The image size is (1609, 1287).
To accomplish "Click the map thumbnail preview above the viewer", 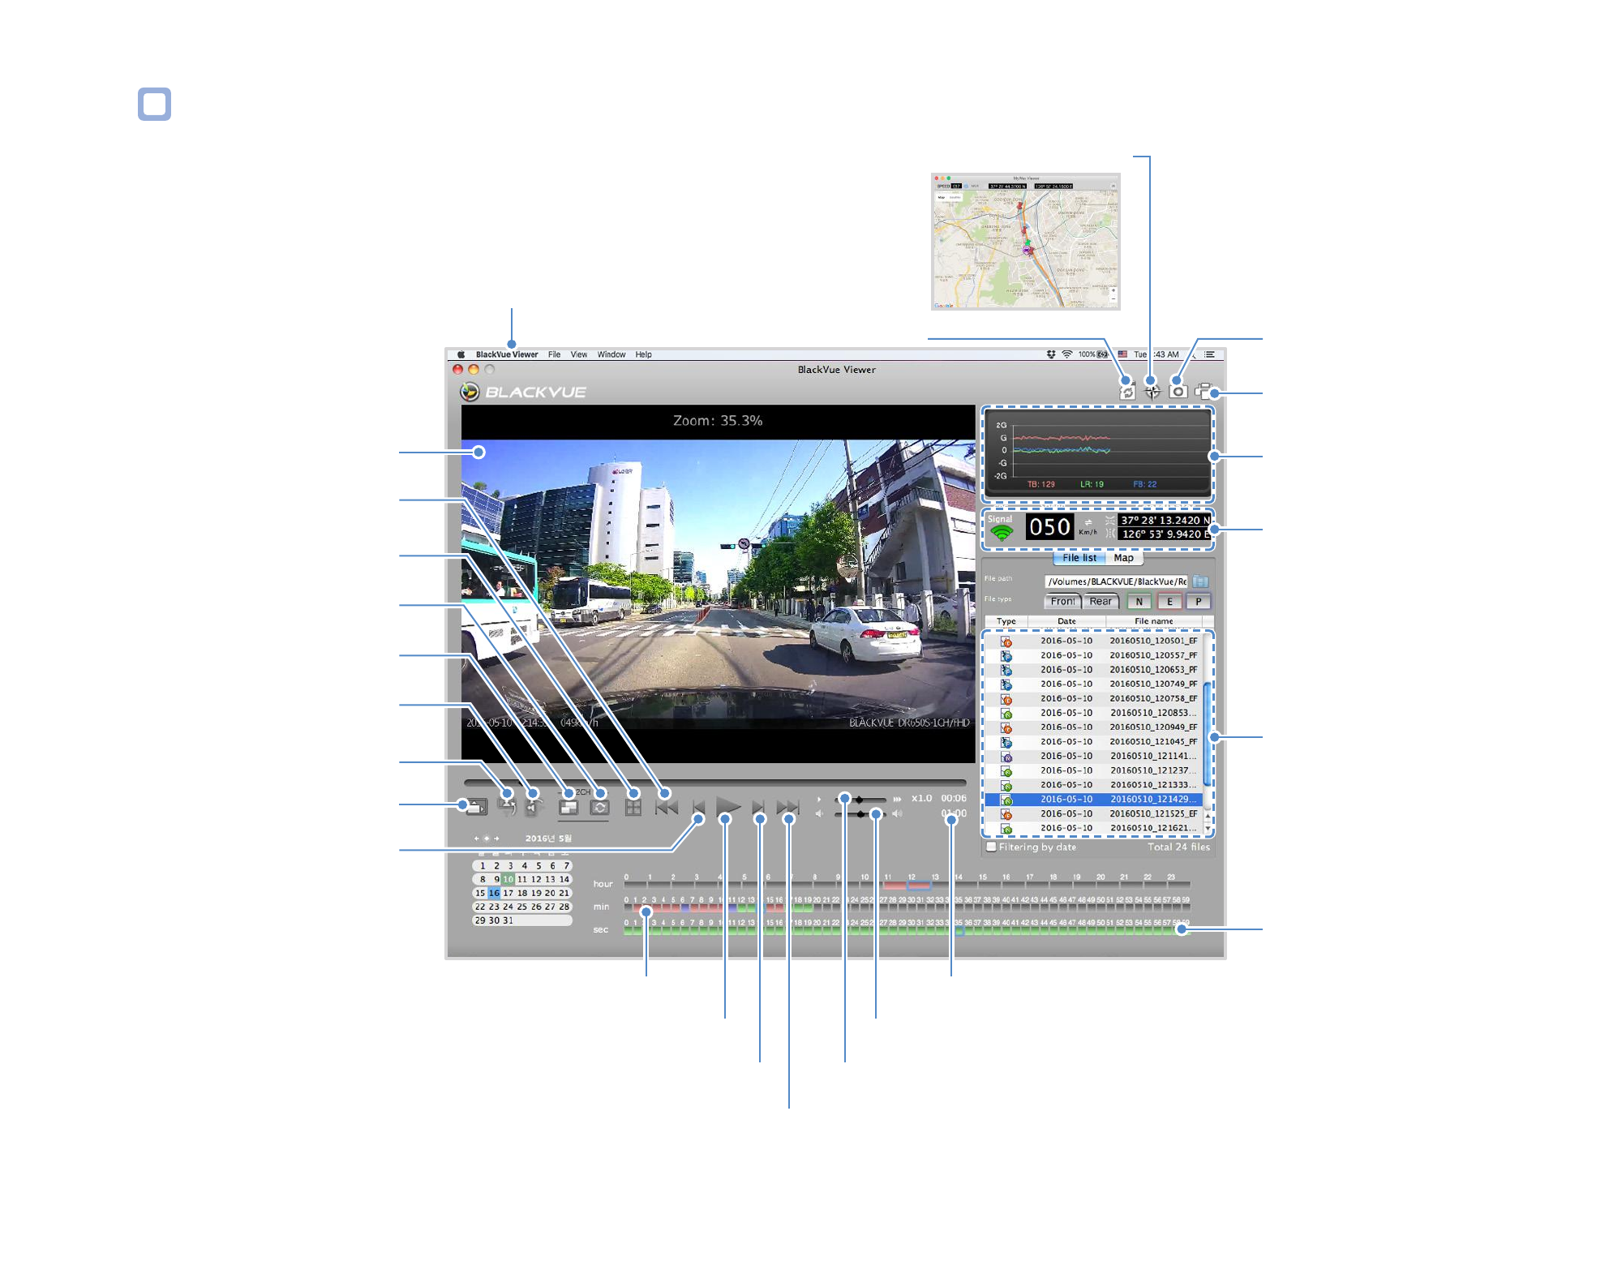I will pos(1026,241).
